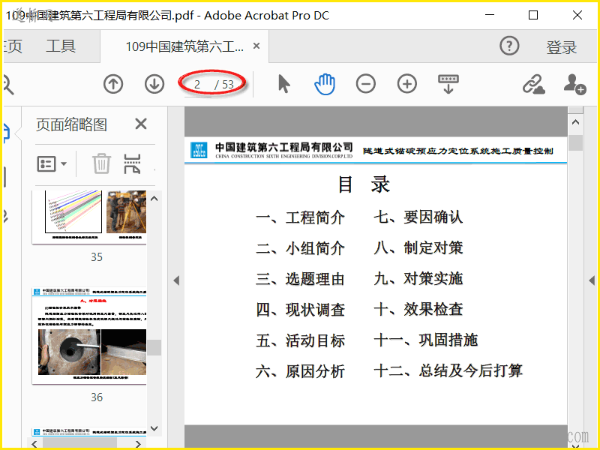
Task: Click the 五、活动目标 contents entry
Action: click(301, 340)
